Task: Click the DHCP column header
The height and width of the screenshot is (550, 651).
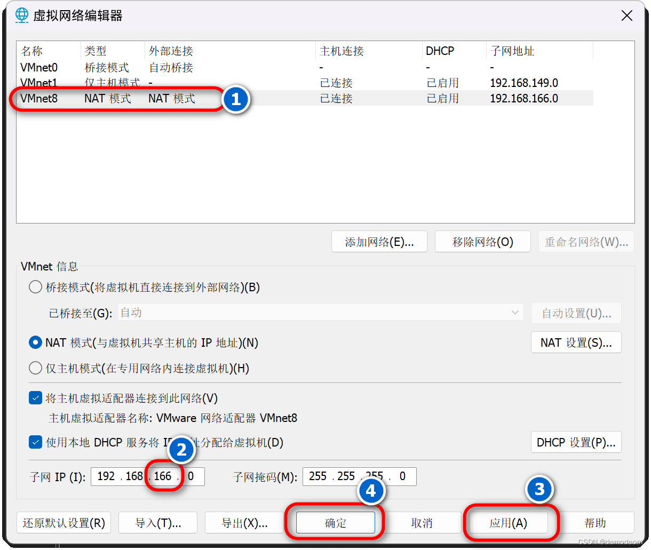Action: point(454,51)
